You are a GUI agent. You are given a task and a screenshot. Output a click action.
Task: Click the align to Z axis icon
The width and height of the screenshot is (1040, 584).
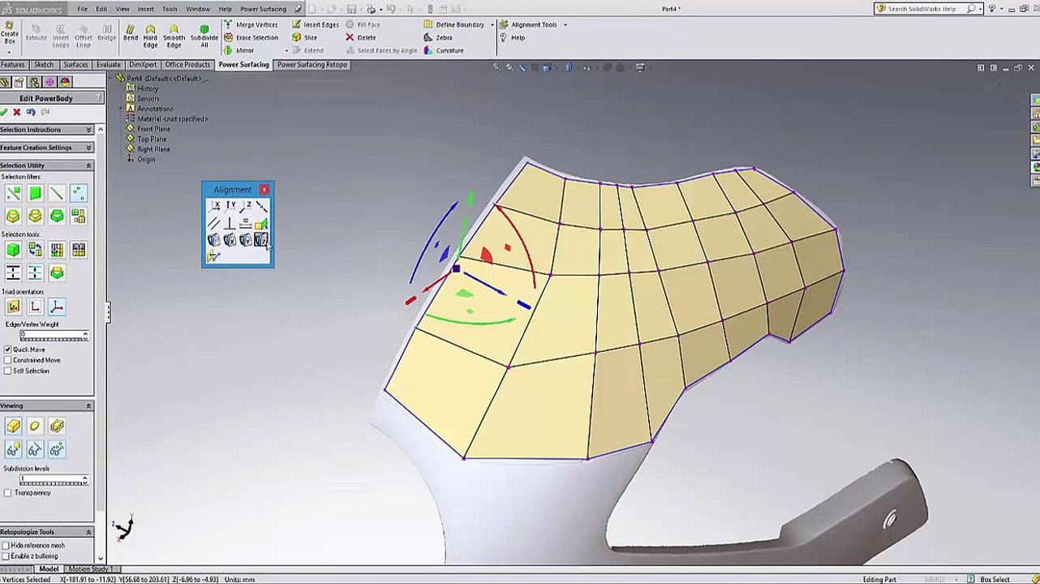click(247, 206)
